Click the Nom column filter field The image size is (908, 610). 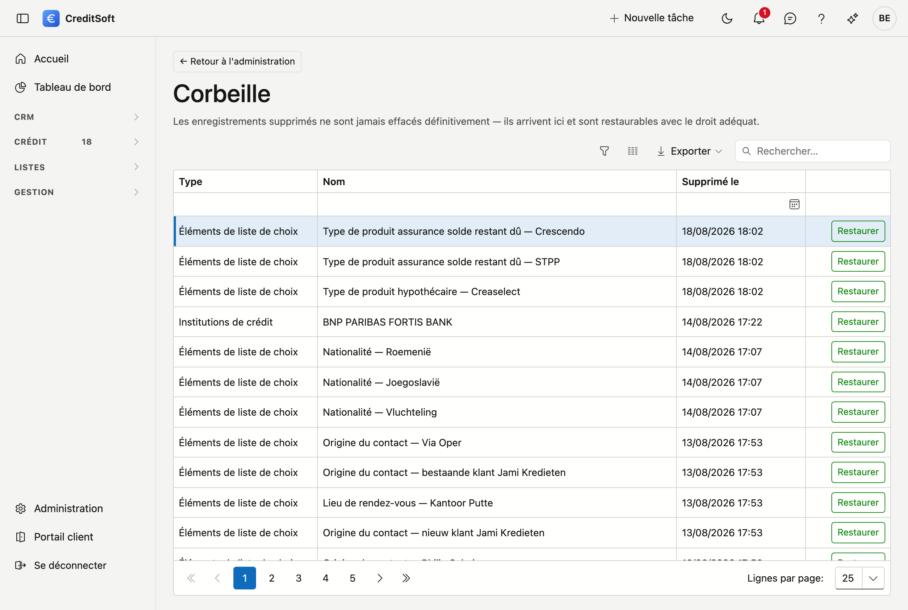point(497,205)
